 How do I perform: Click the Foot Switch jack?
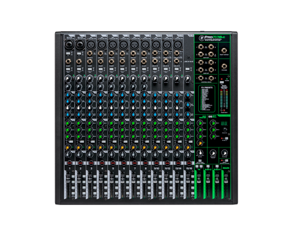click(x=224, y=50)
